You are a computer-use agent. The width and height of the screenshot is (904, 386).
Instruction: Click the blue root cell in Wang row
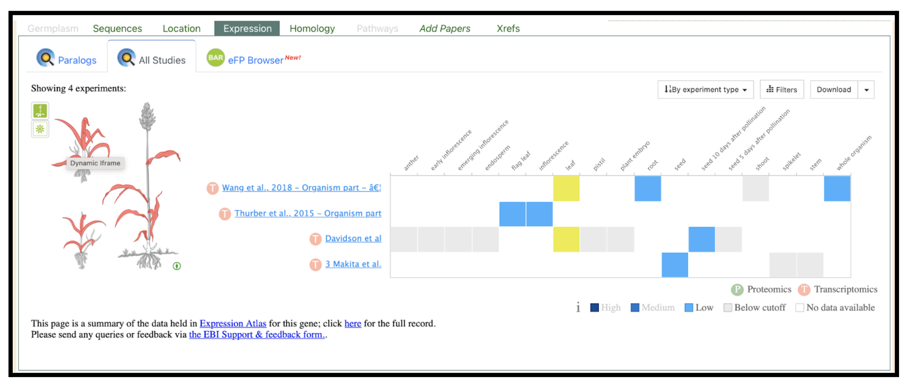(647, 188)
